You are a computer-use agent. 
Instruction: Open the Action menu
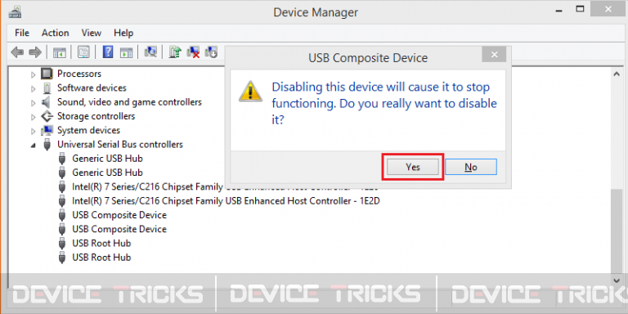[56, 33]
